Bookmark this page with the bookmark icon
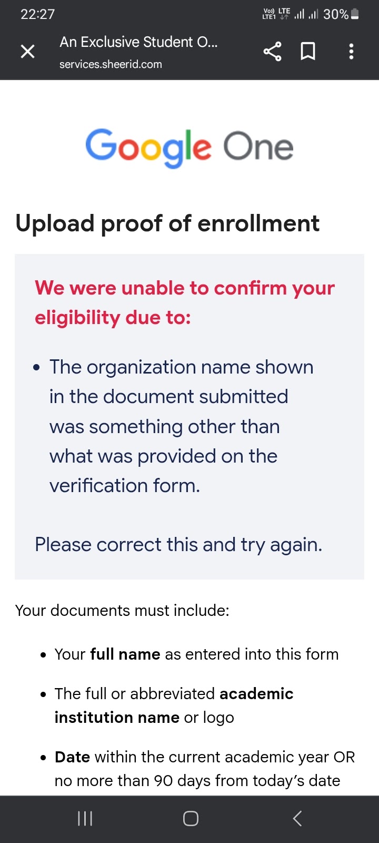The height and width of the screenshot is (843, 379). pos(308,51)
